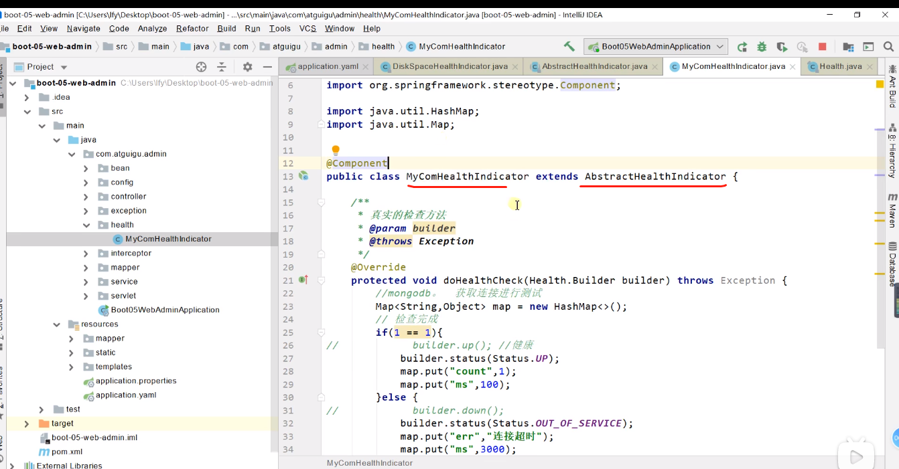Select pom.xml in the project tree
The height and width of the screenshot is (469, 899).
[66, 452]
